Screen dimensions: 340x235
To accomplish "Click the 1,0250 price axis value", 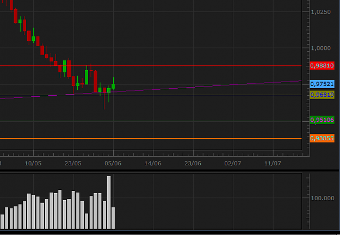I will click(321, 12).
